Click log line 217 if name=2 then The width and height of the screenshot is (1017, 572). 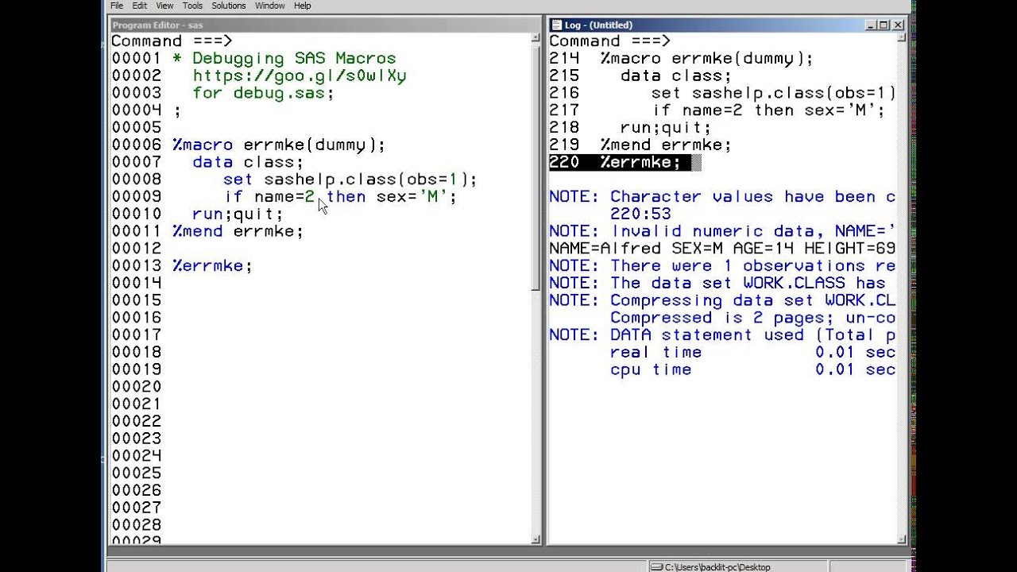[717, 110]
